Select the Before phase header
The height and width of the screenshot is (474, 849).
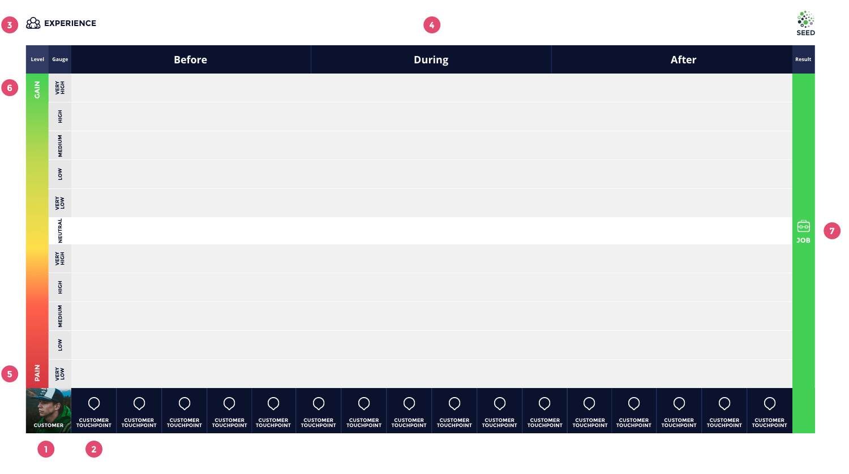[191, 59]
